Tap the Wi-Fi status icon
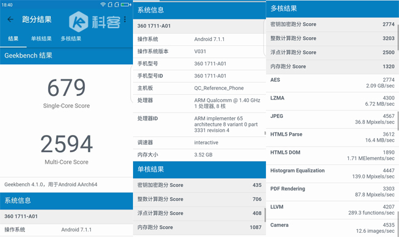This screenshot has height=237, width=399. (103, 4)
